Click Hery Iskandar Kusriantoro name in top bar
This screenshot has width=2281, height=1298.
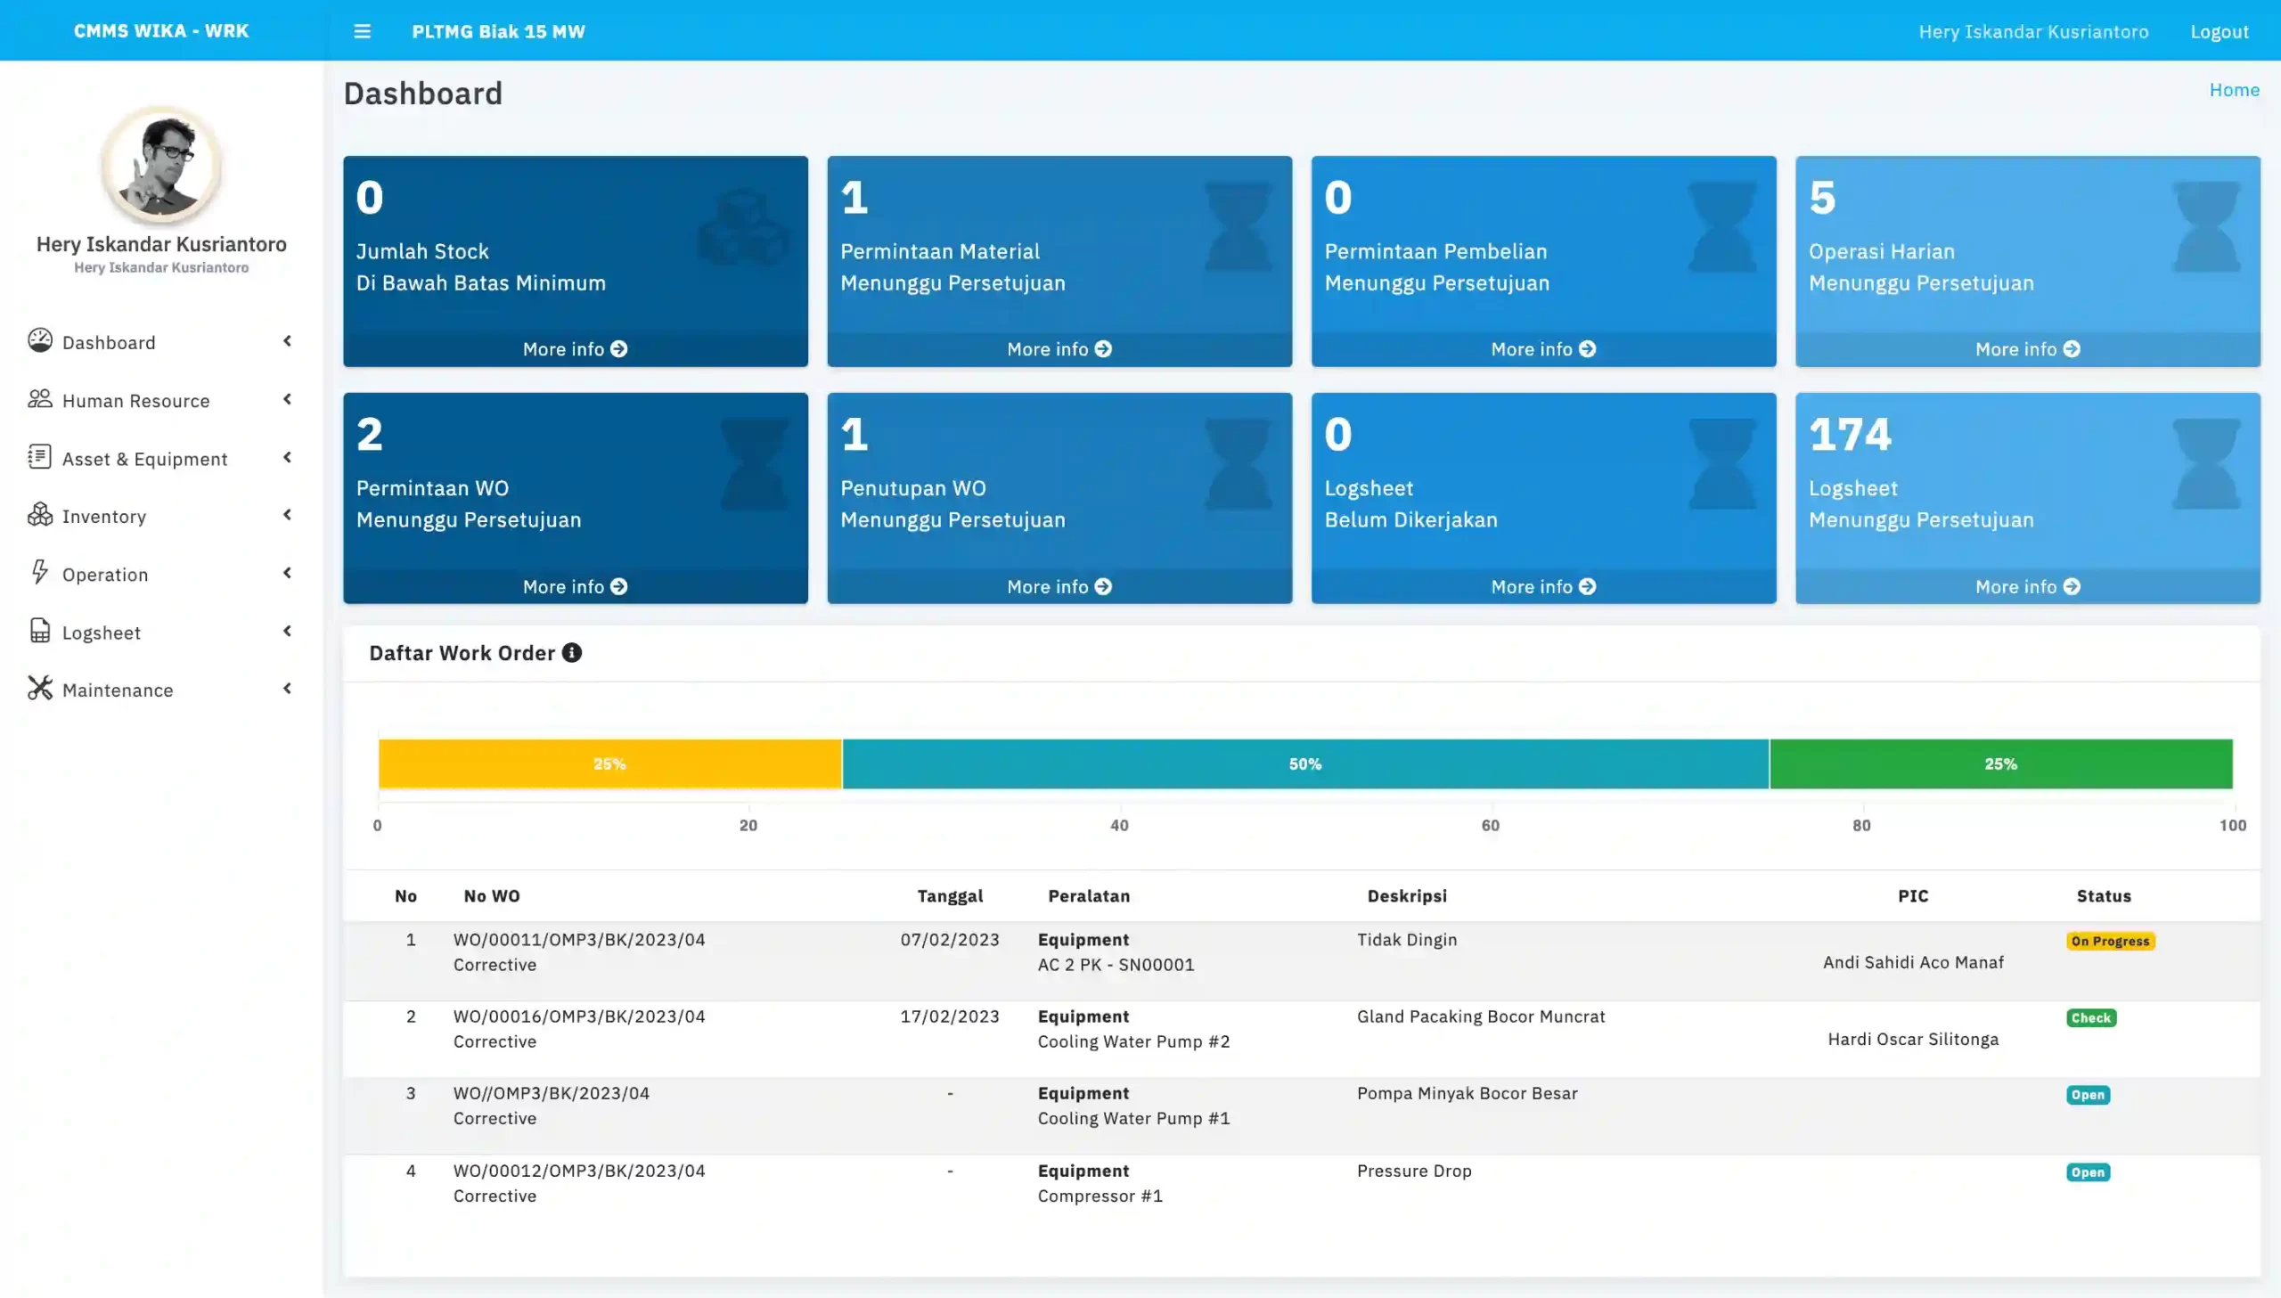[x=2033, y=32]
